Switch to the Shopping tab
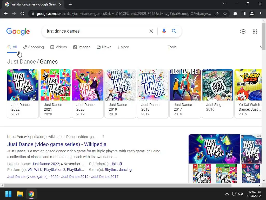The image size is (266, 200). click(x=34, y=47)
